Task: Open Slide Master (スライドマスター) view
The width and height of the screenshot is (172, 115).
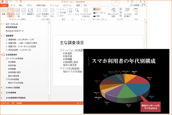Action: 39,13
